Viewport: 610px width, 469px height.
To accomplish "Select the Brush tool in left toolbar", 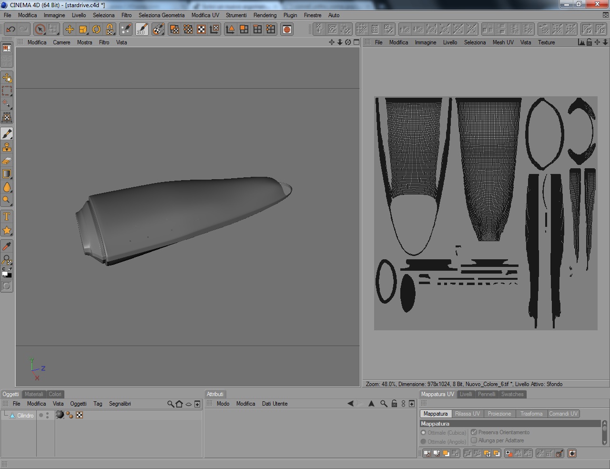I will pos(7,134).
